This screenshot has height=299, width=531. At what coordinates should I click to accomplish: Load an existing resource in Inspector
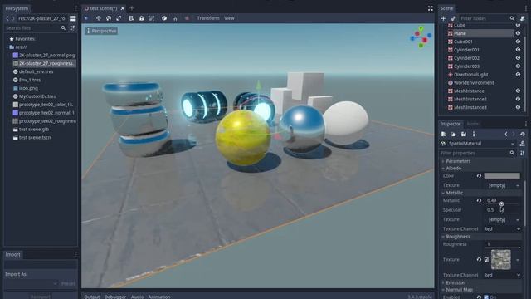453,135
